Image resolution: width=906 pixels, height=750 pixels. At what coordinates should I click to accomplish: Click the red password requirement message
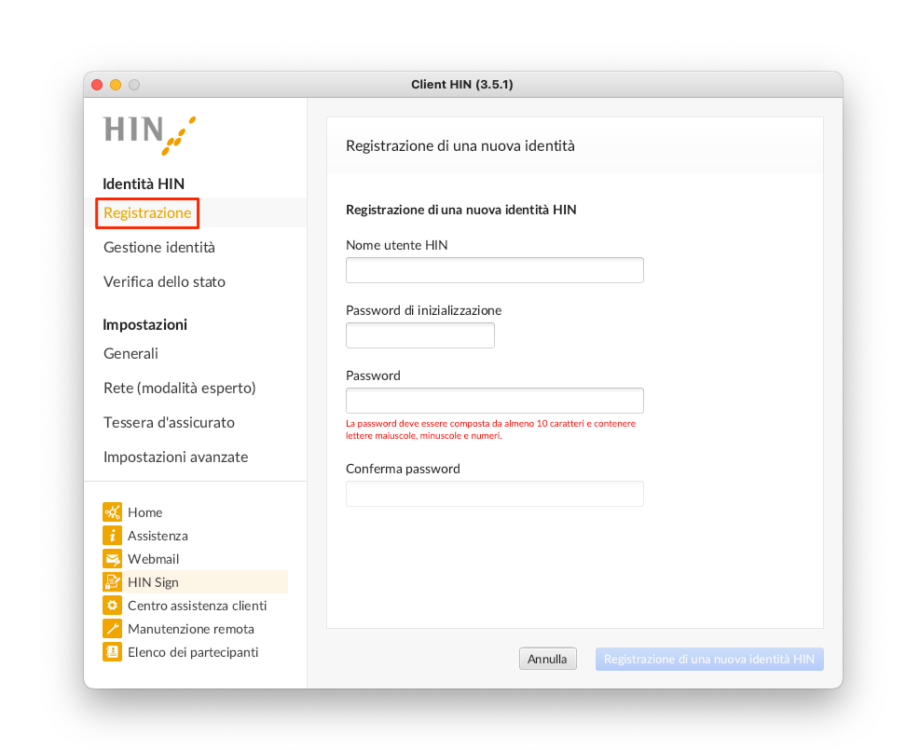(x=490, y=430)
